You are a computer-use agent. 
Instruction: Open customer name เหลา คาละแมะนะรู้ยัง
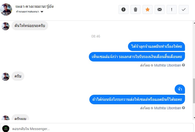35,6
